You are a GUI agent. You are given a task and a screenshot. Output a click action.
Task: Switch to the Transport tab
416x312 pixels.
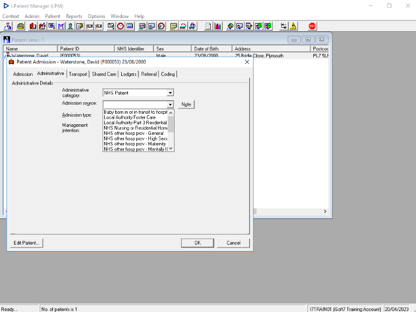point(78,74)
